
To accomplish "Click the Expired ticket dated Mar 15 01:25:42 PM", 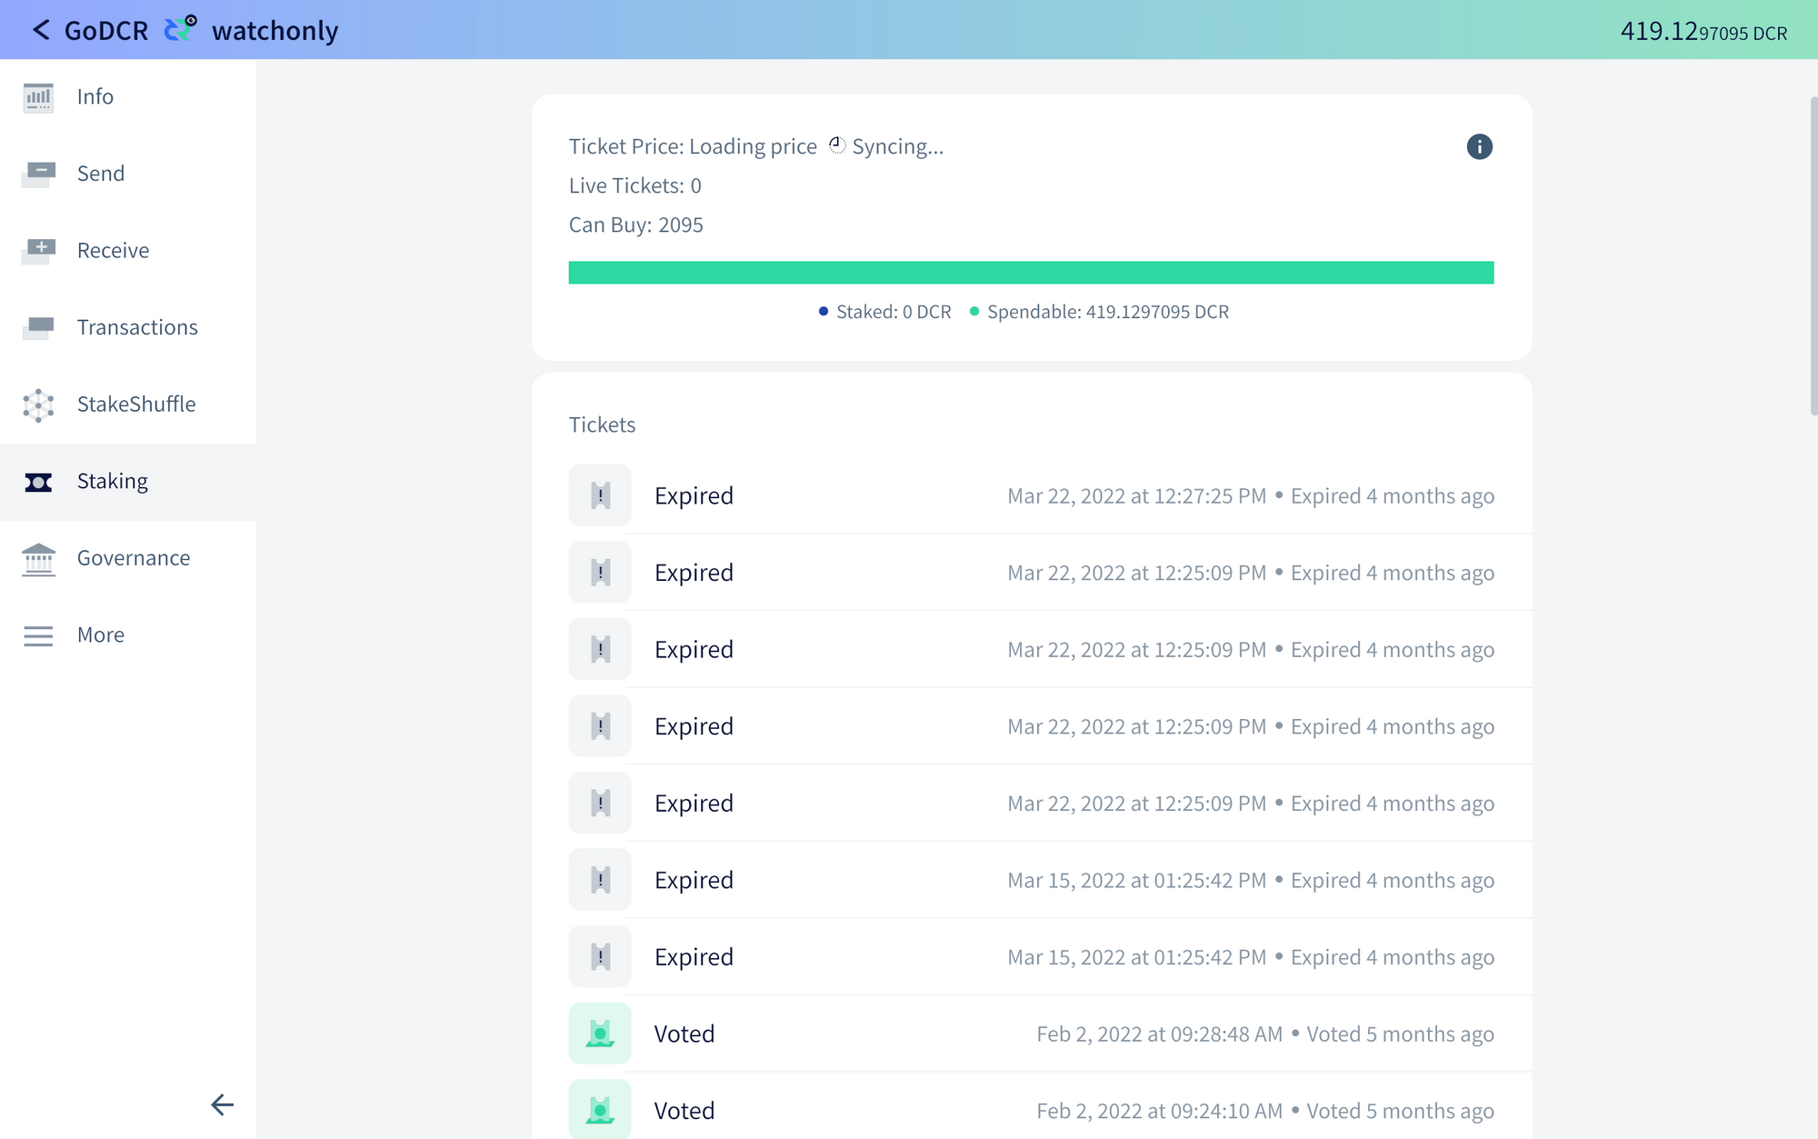I will point(1031,880).
